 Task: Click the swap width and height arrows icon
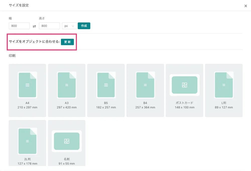pyautogui.click(x=34, y=26)
